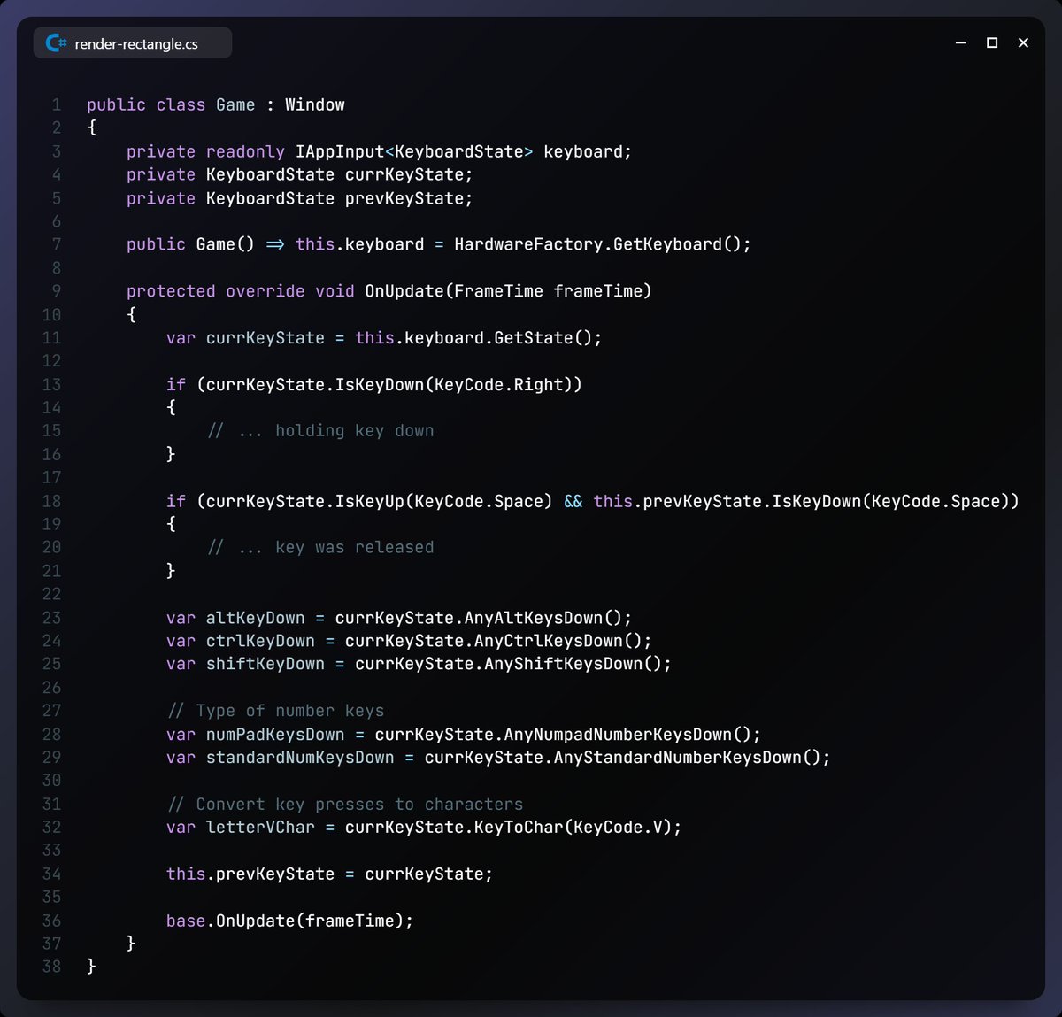Click 'ctrlKeyDown' variable on line 24

pos(260,641)
